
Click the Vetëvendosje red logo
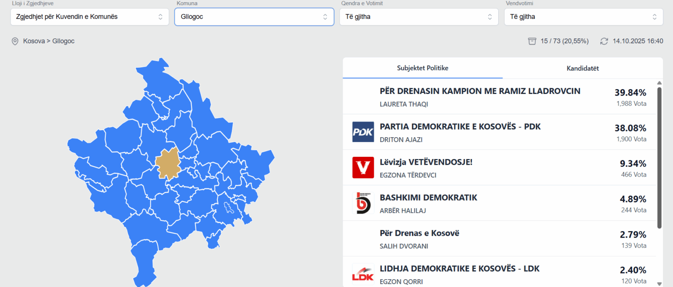(x=363, y=167)
